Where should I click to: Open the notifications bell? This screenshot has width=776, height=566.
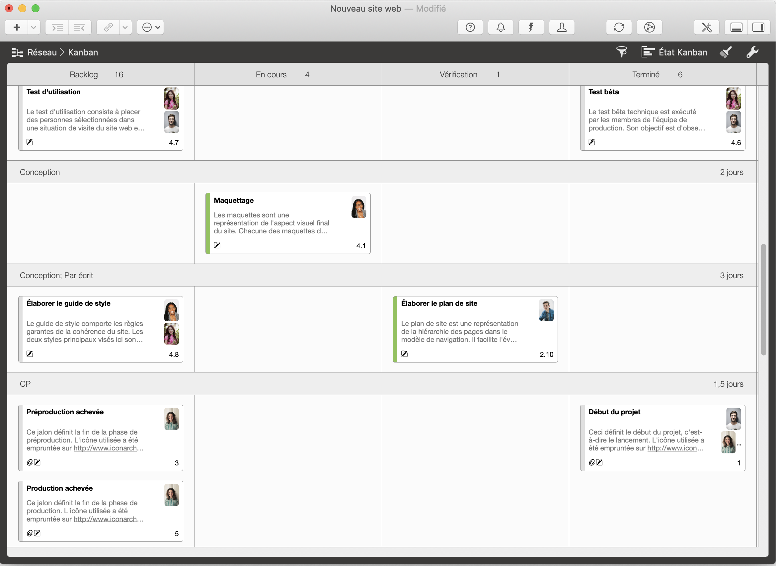[500, 28]
